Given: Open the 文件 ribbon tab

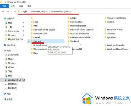Looking at the screenshot, I should point(4,6).
